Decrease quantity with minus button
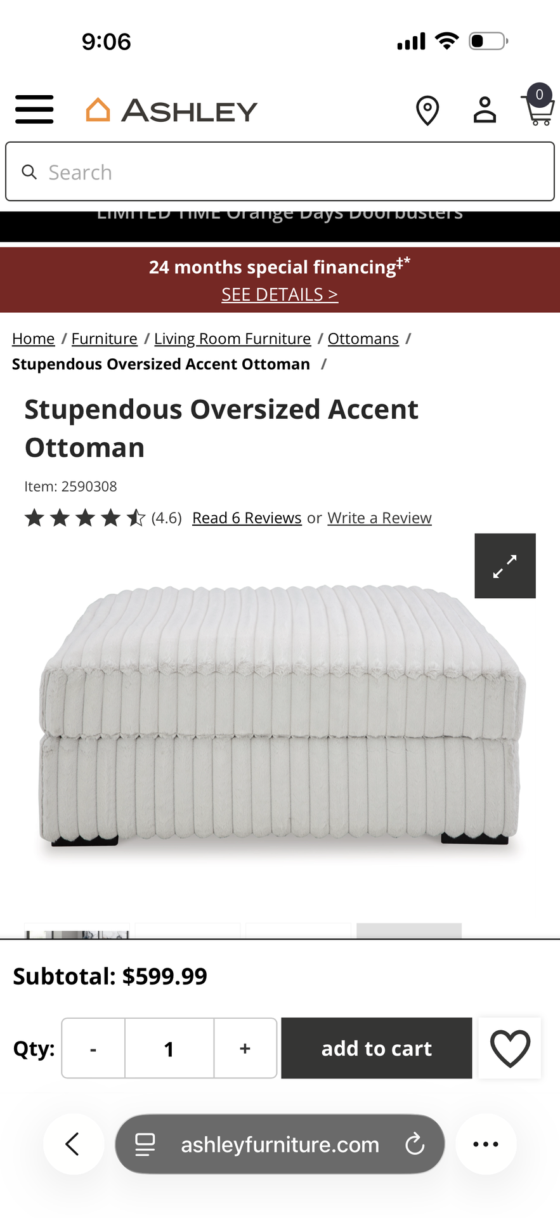560x1218 pixels. tap(93, 1048)
